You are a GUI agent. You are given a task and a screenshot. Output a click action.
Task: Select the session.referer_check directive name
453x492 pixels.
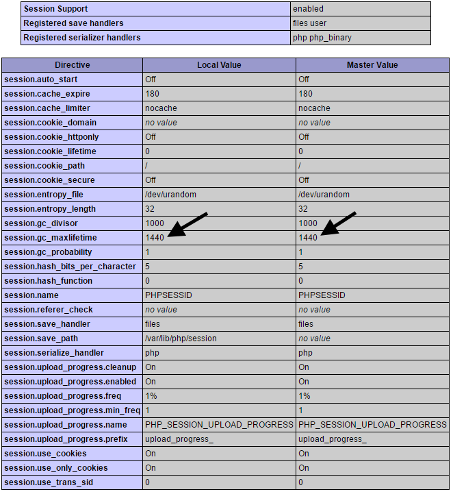(49, 310)
